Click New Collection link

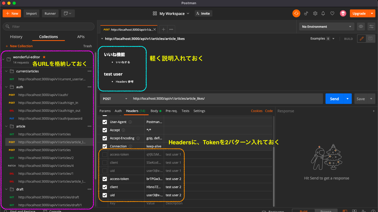pyautogui.click(x=19, y=46)
